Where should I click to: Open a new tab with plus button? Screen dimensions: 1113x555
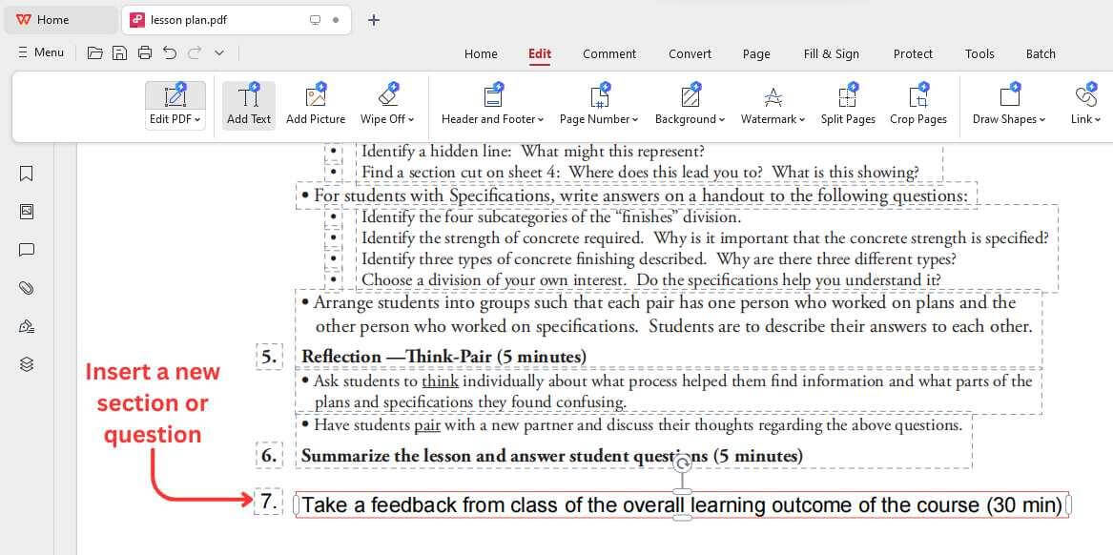374,20
